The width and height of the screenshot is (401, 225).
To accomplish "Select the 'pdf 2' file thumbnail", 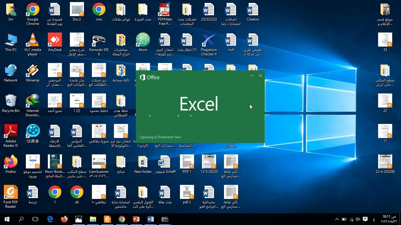I will click(187, 195).
